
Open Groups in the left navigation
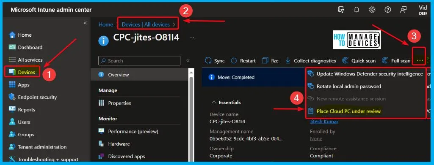[x=22, y=135]
